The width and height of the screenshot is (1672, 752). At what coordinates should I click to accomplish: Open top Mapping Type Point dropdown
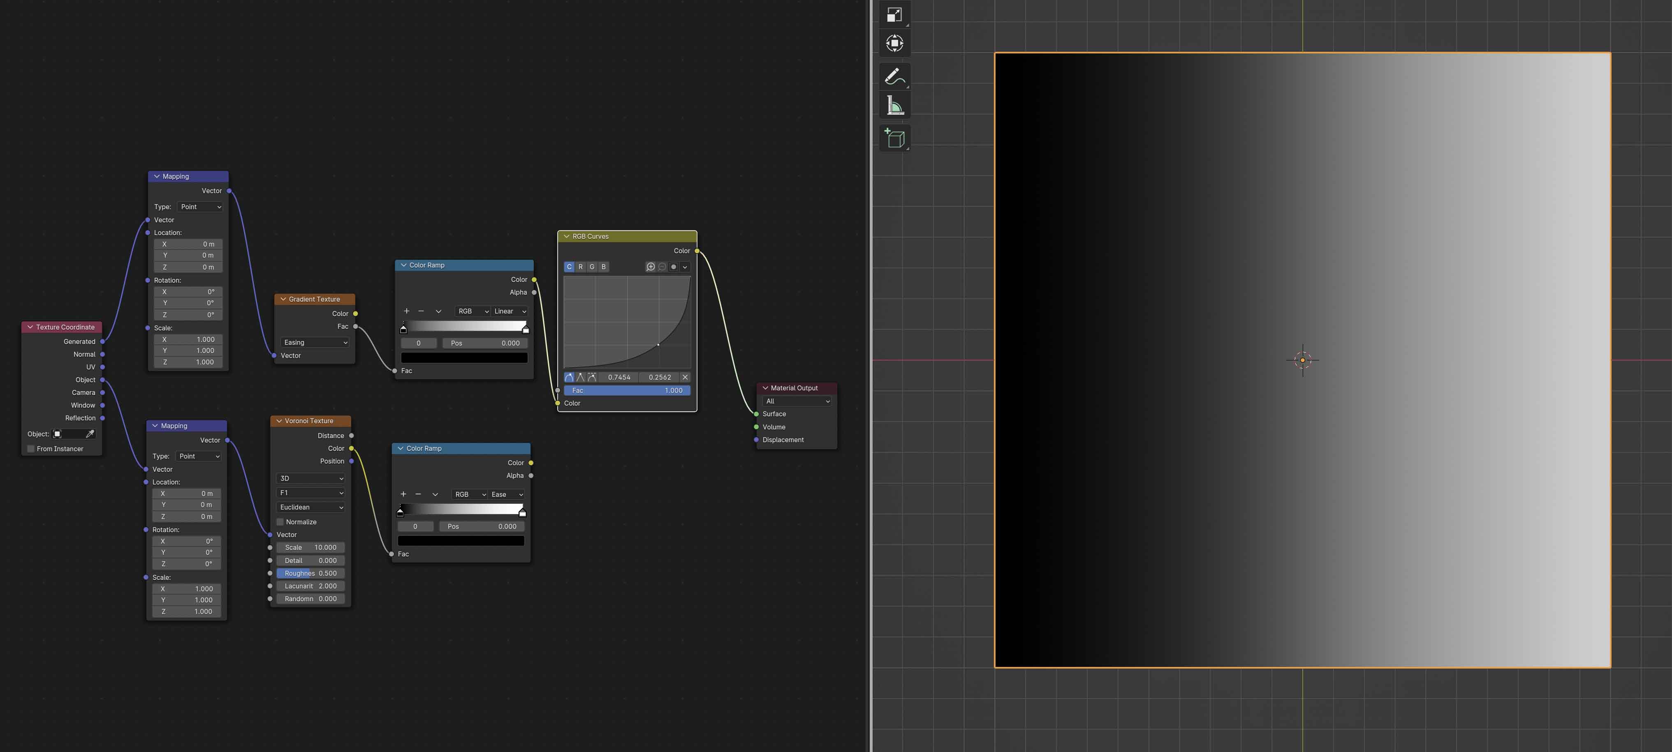point(200,207)
